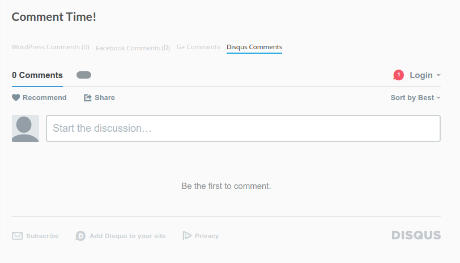Click the gray pill next to 0 Comments
460x263 pixels.
84,75
